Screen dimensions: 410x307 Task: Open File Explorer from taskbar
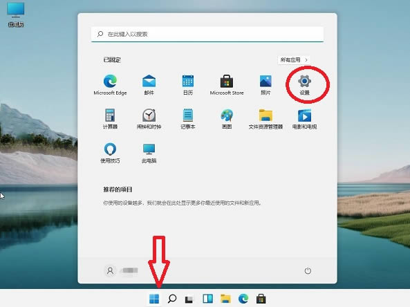(225, 299)
